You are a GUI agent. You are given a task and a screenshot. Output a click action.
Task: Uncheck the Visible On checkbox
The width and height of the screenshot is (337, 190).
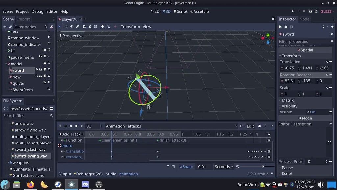click(308, 112)
